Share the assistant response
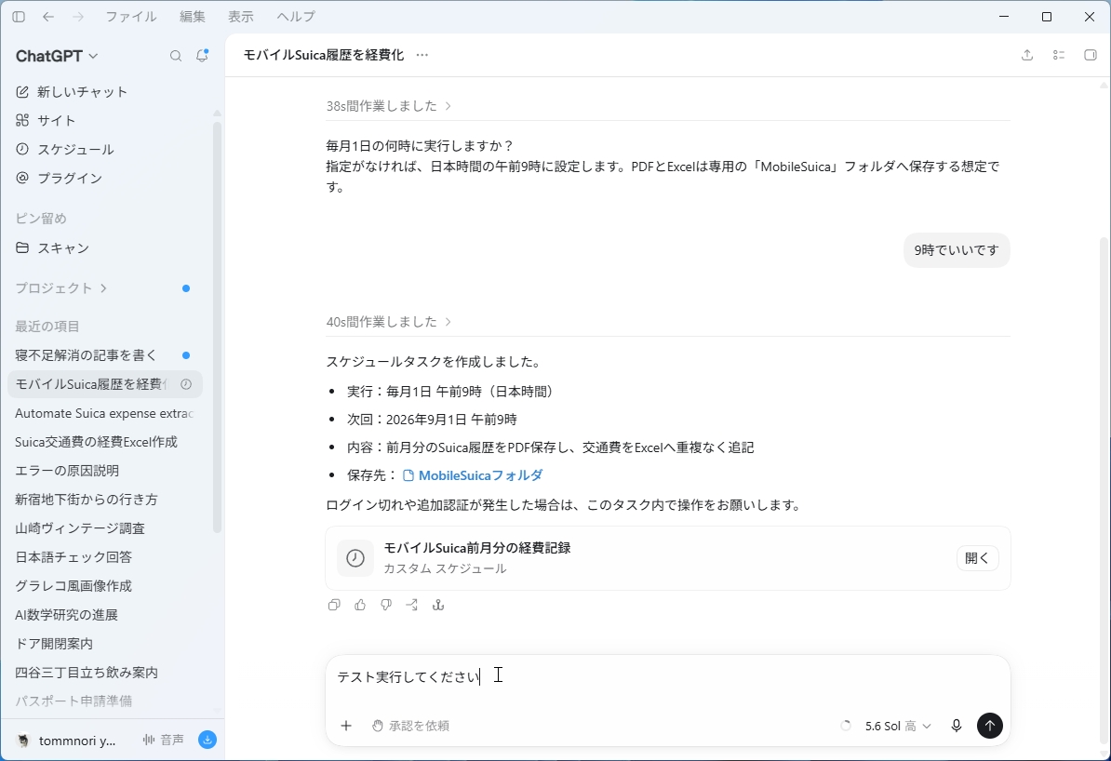 coord(411,605)
